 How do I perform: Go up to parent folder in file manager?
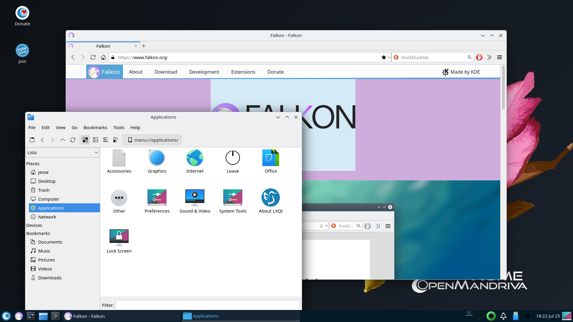click(x=63, y=140)
